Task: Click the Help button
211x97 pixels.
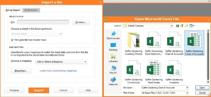Action: (88, 91)
